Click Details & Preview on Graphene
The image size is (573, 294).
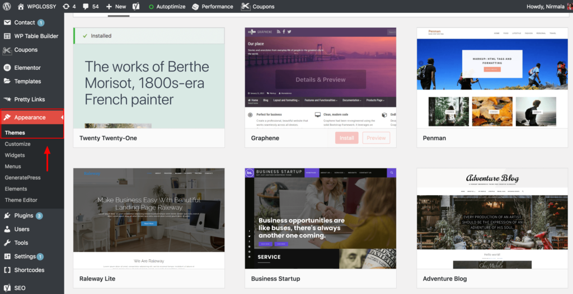(x=321, y=79)
